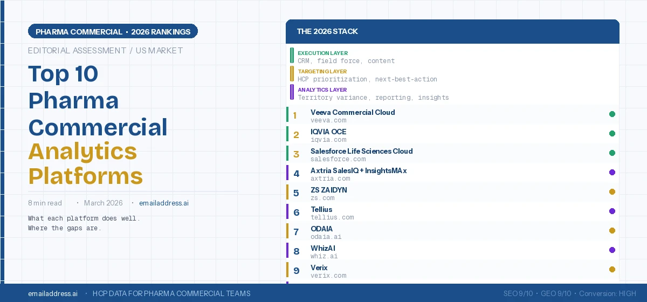Click 'What each platform does well.' text
The height and width of the screenshot is (302, 647).
[84, 218]
